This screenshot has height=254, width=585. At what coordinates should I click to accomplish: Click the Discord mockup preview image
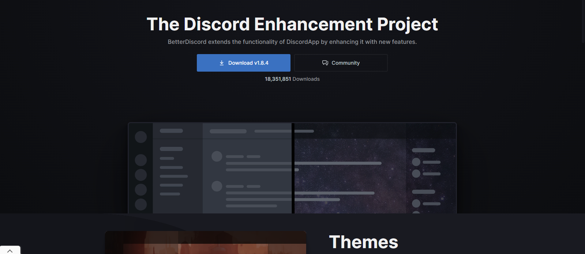292,168
